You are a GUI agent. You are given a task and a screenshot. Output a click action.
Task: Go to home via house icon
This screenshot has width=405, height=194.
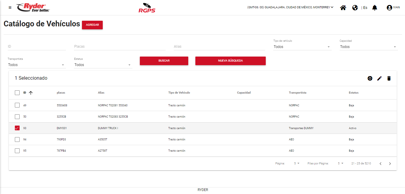pos(343,8)
